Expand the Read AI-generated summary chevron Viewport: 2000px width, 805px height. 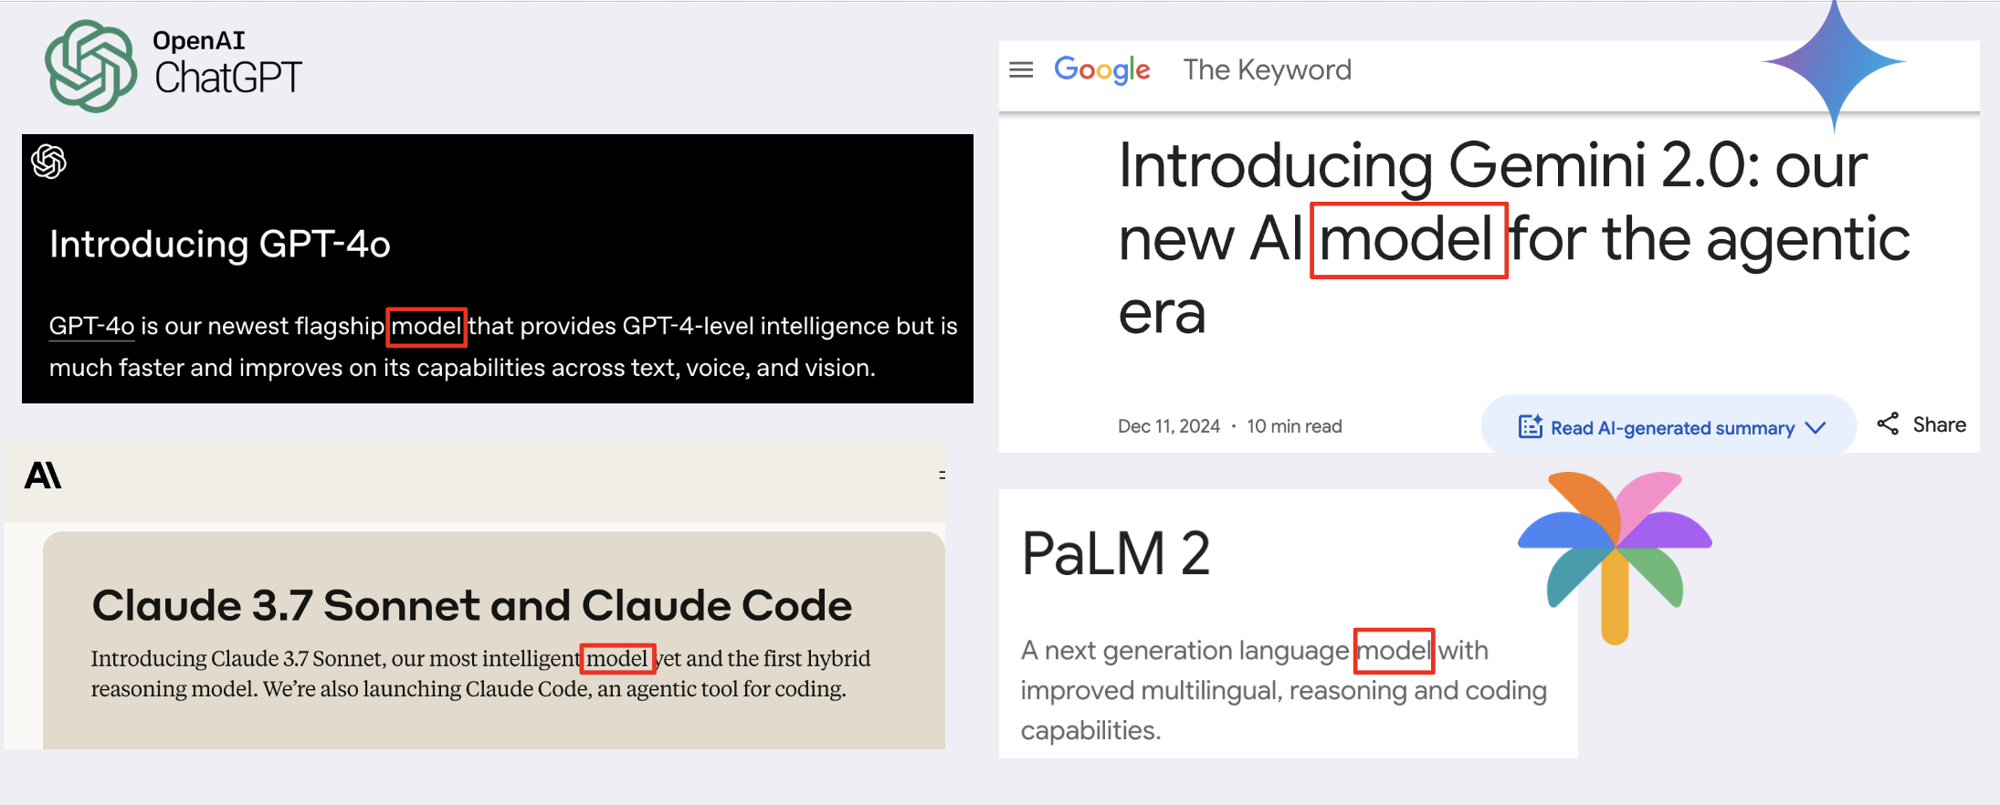[x=1816, y=427]
